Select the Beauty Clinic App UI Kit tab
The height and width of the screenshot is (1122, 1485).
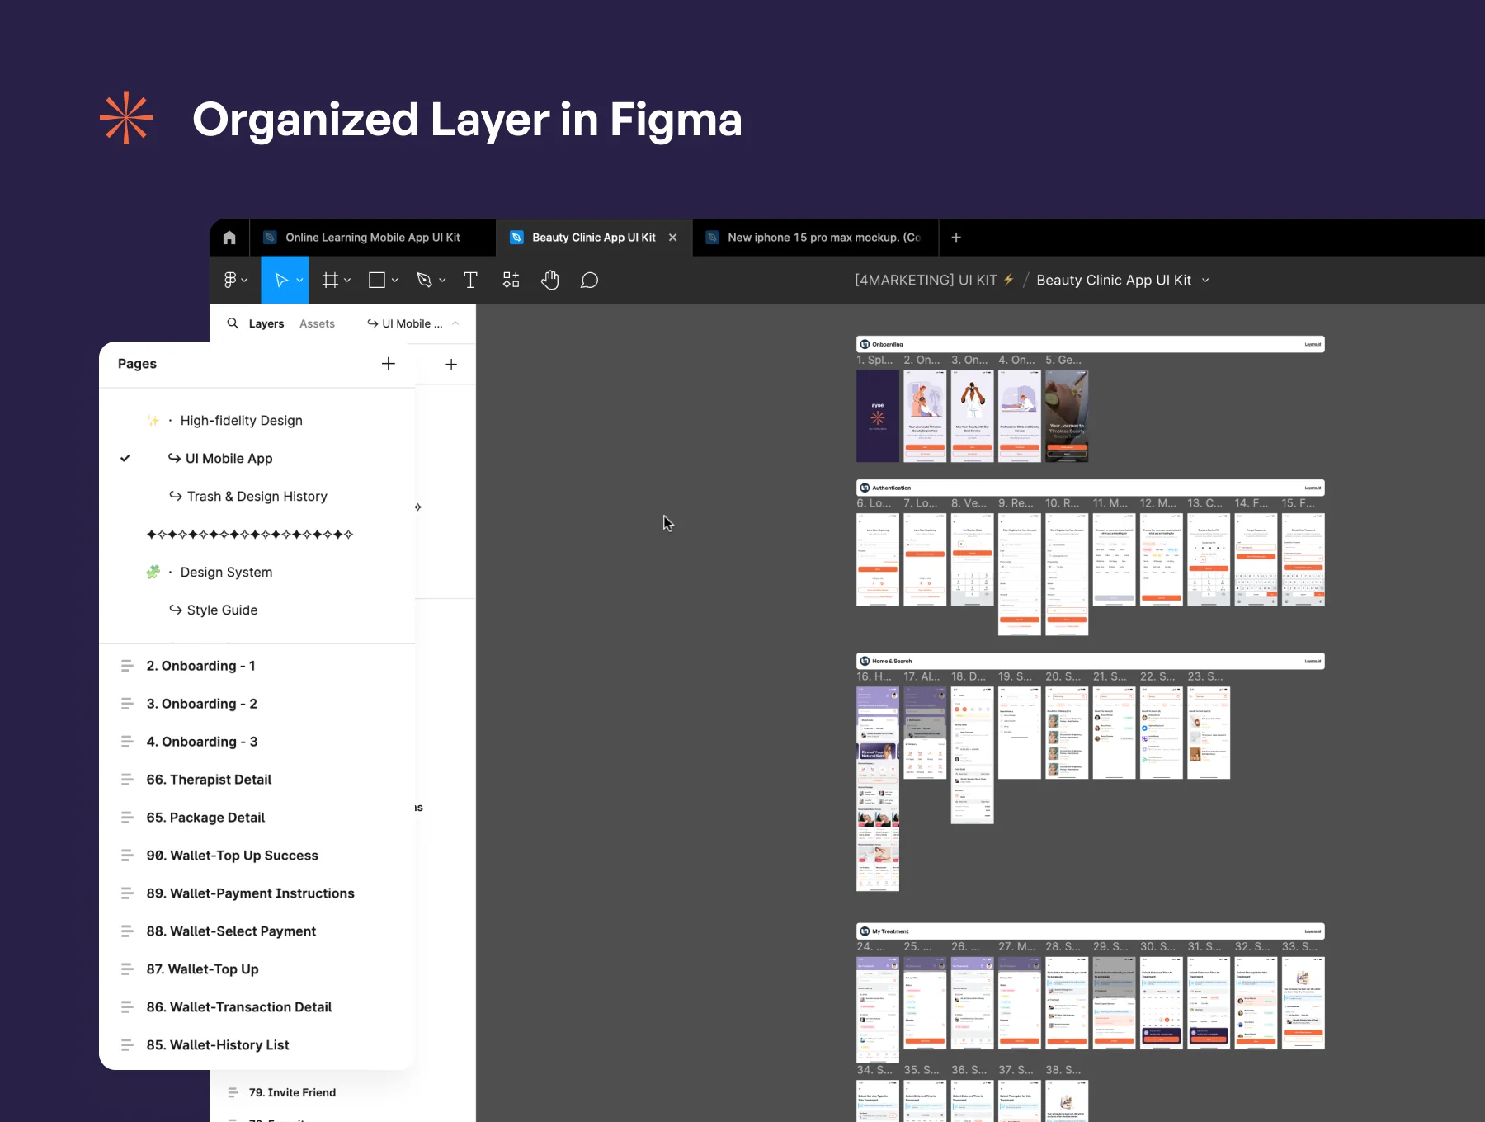coord(594,238)
